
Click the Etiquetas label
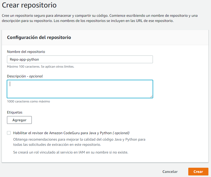(15, 112)
